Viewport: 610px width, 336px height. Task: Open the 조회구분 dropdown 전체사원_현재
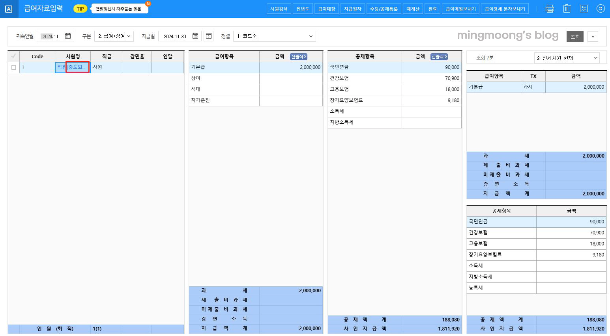(567, 58)
